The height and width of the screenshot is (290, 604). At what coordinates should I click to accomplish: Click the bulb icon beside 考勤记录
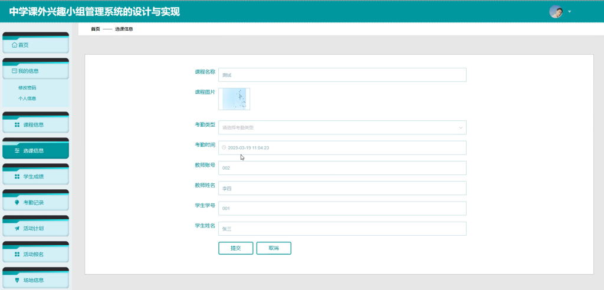[x=17, y=202]
